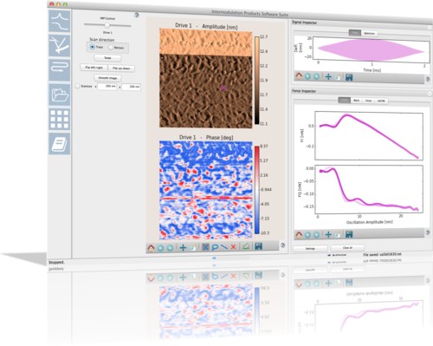Open the notebook logbook sidebar icon
The height and width of the screenshot is (346, 433).
tap(59, 144)
